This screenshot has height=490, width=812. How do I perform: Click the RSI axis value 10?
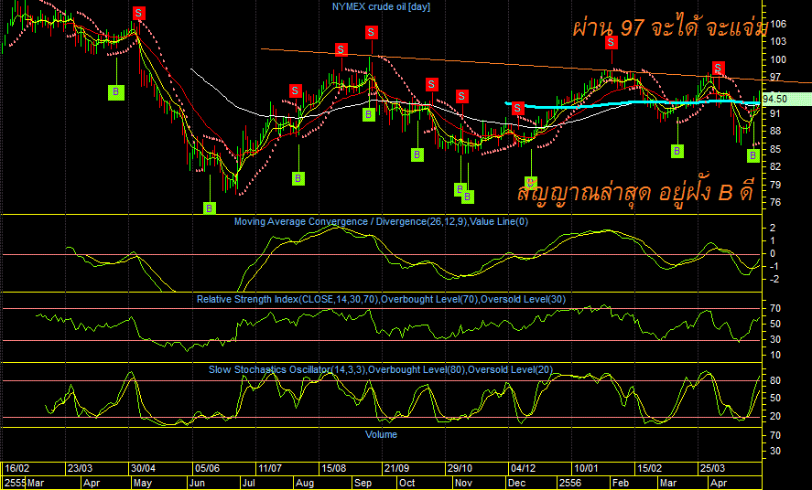tap(775, 355)
